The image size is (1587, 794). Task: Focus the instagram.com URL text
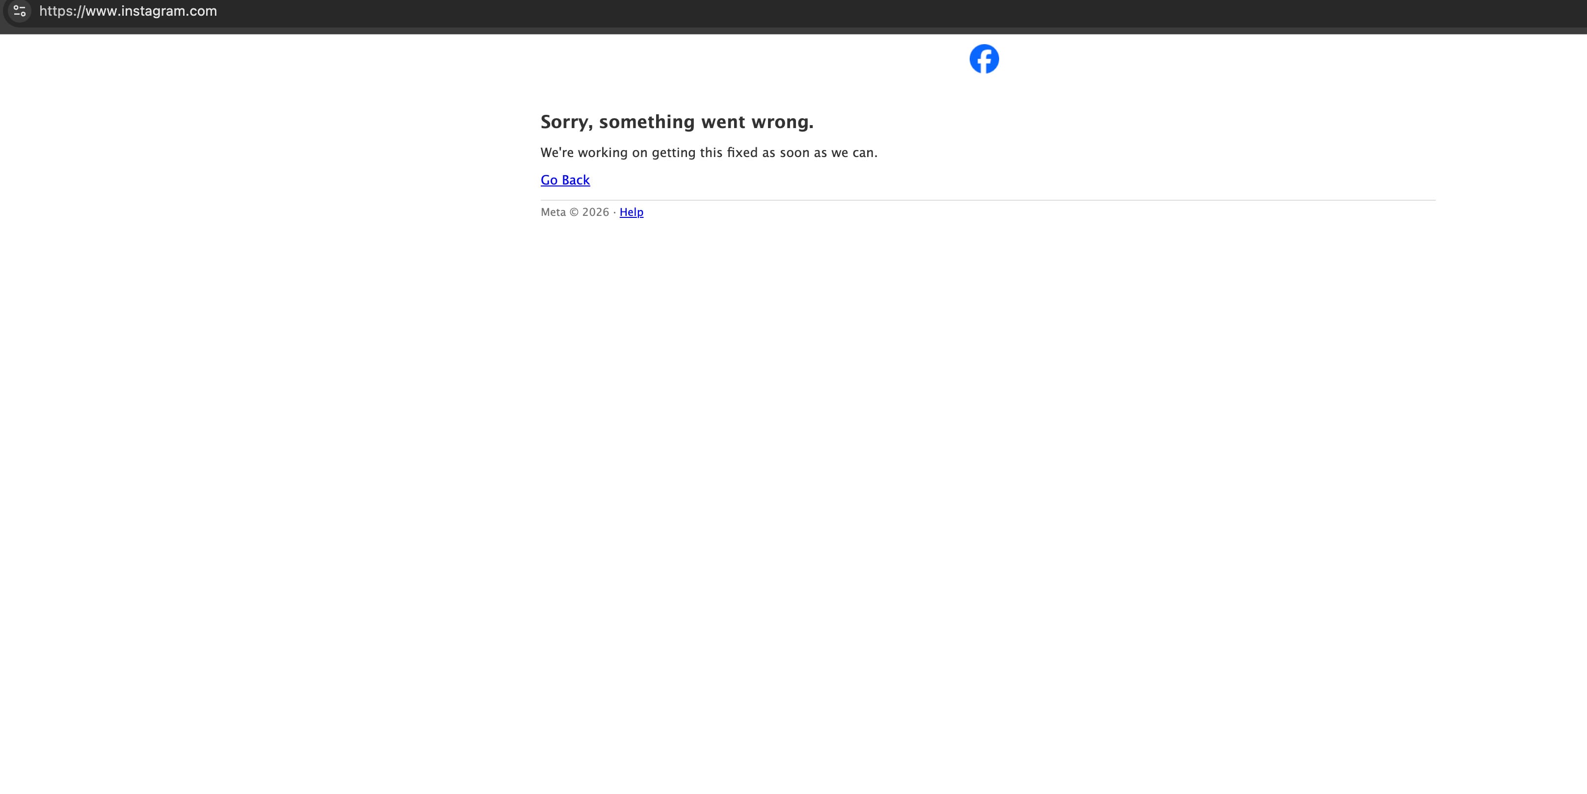[128, 11]
